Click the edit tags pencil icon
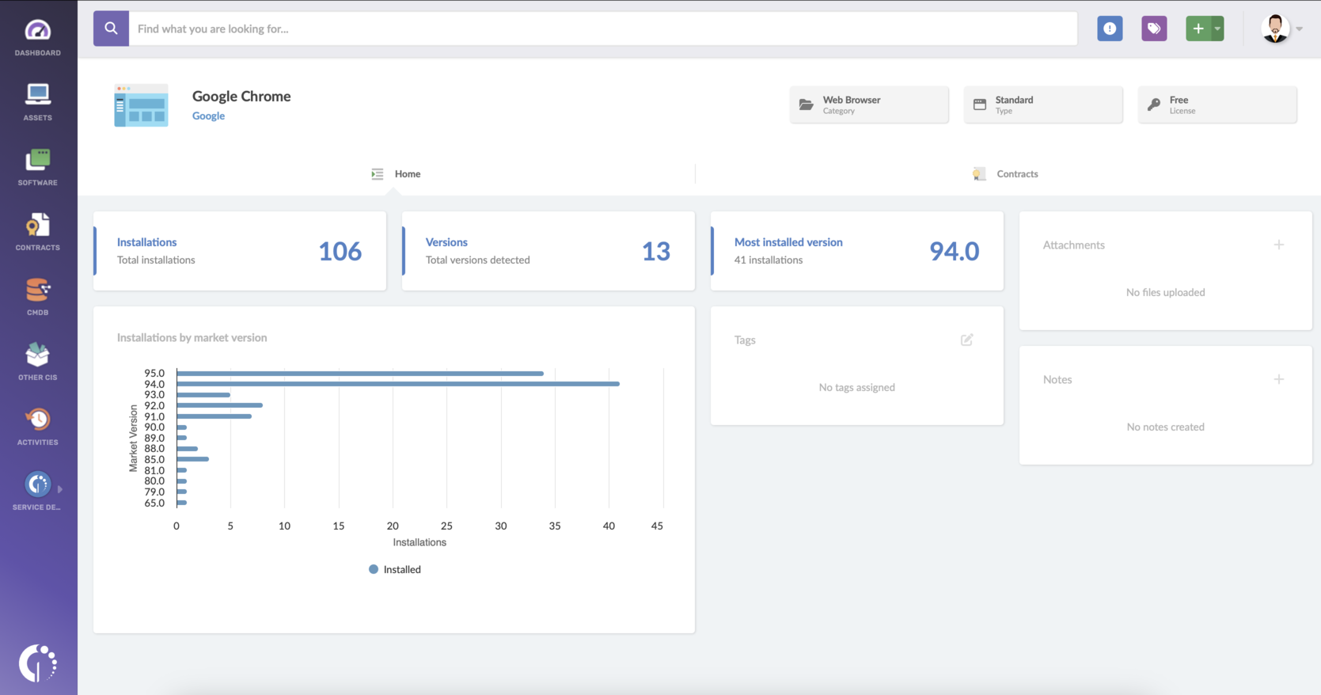 (x=966, y=340)
